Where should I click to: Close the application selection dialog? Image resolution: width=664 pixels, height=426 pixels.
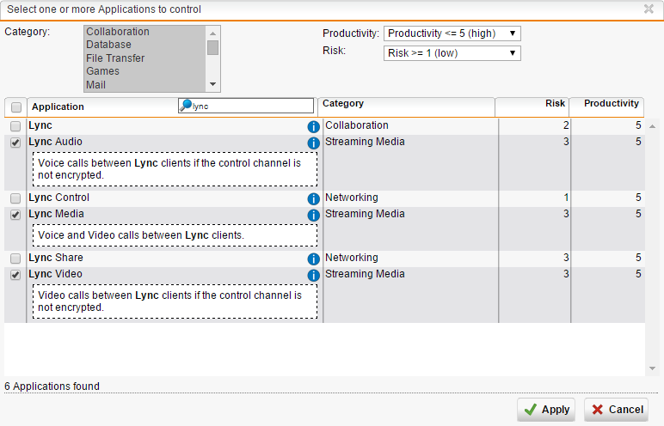(x=649, y=9)
